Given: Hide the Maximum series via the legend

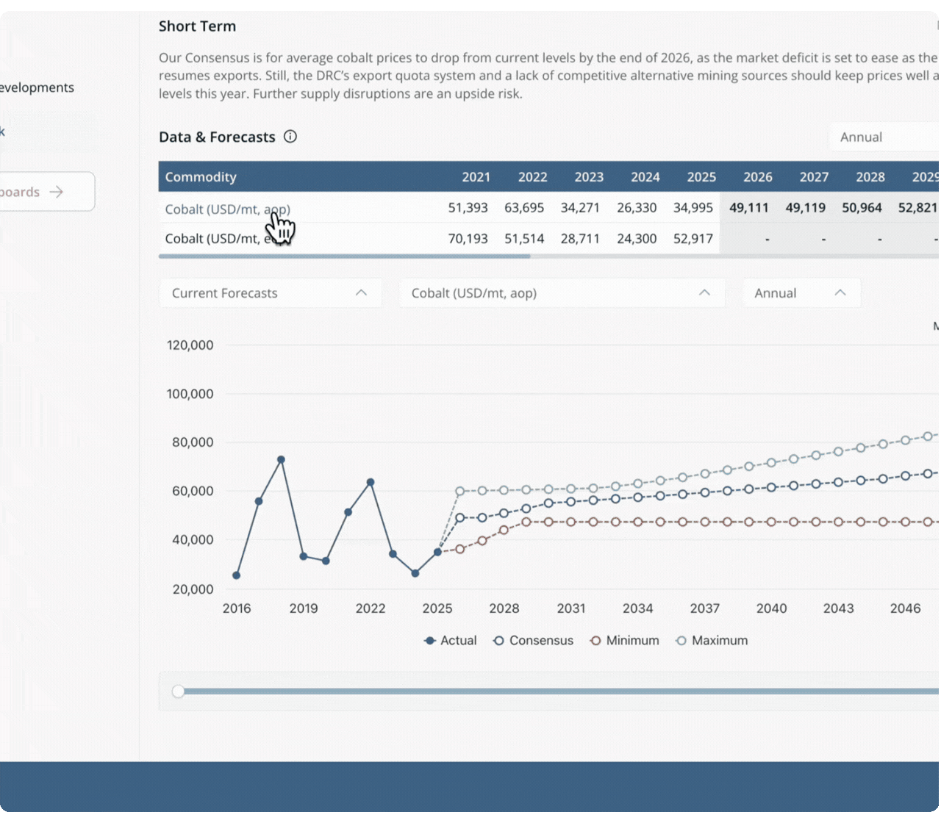Looking at the screenshot, I should tap(712, 641).
